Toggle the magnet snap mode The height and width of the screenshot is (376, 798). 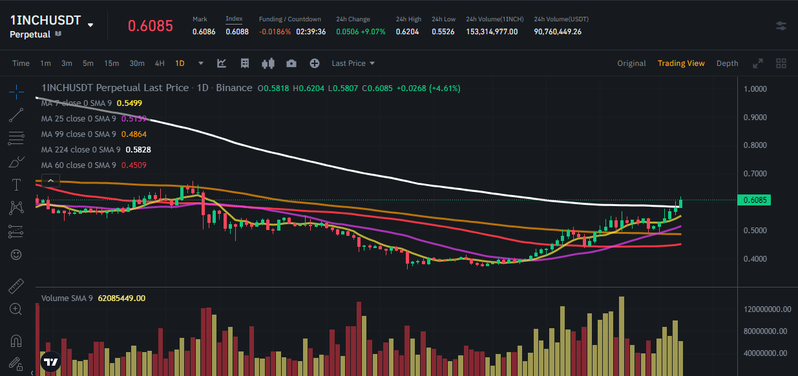pos(16,340)
